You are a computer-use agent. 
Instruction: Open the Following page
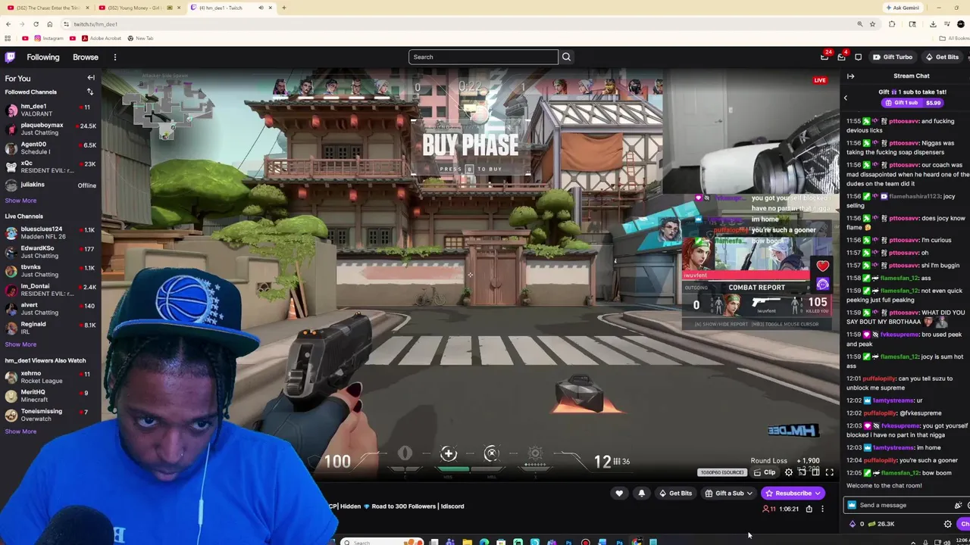click(x=43, y=57)
